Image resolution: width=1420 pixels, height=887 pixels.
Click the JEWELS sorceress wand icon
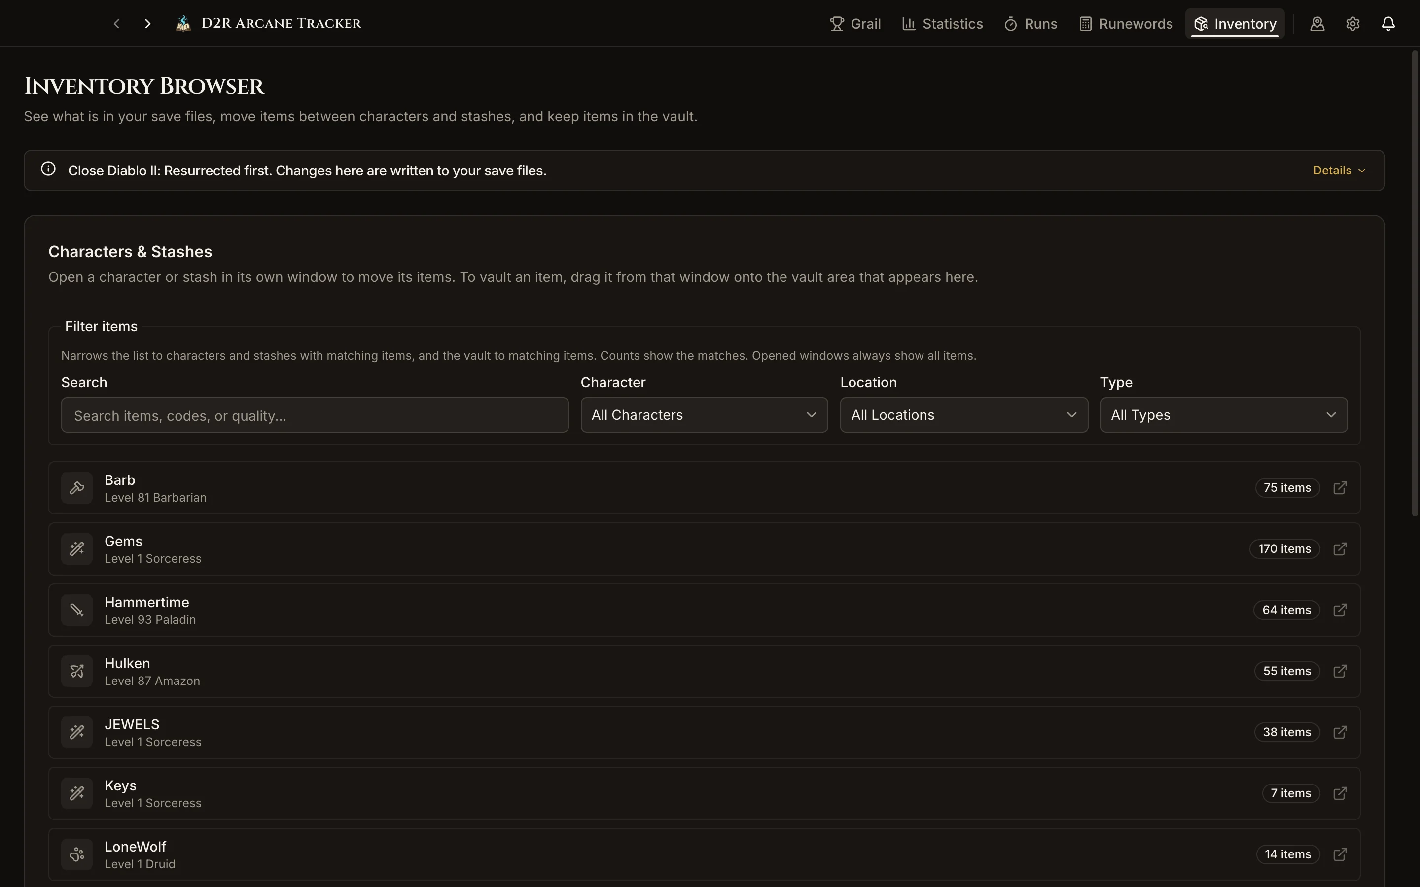click(x=77, y=732)
